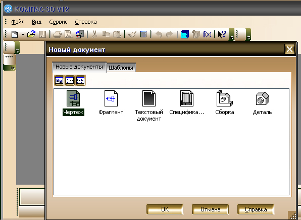Open the Справка menu

(x=86, y=22)
